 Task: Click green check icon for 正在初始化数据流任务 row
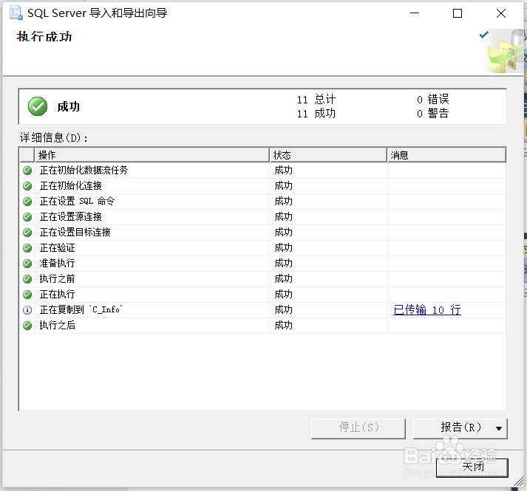(x=27, y=171)
